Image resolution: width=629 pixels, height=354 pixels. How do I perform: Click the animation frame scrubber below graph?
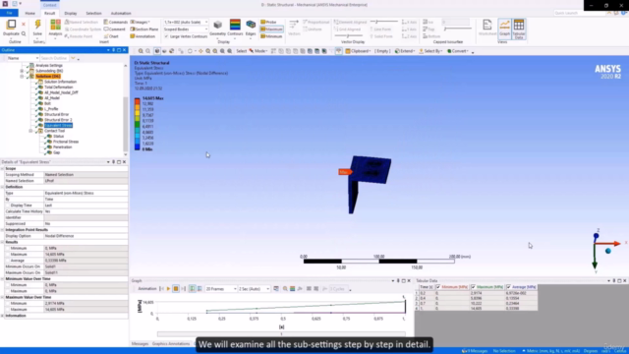pos(281,334)
